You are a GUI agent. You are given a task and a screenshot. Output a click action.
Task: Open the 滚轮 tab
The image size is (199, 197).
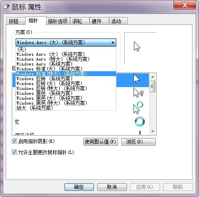pos(80,21)
